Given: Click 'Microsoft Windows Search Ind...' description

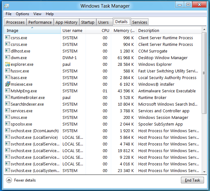Looking at the screenshot, I should coord(168,104).
